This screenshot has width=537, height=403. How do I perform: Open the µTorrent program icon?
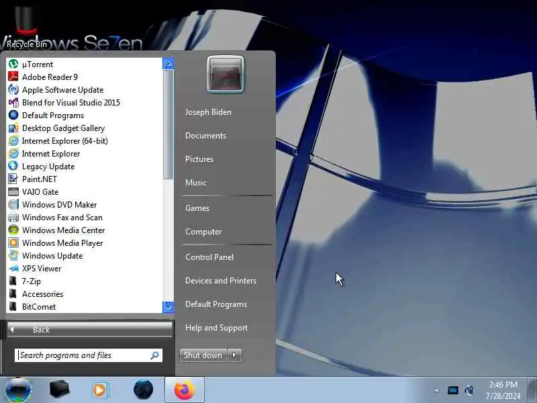pyautogui.click(x=13, y=64)
